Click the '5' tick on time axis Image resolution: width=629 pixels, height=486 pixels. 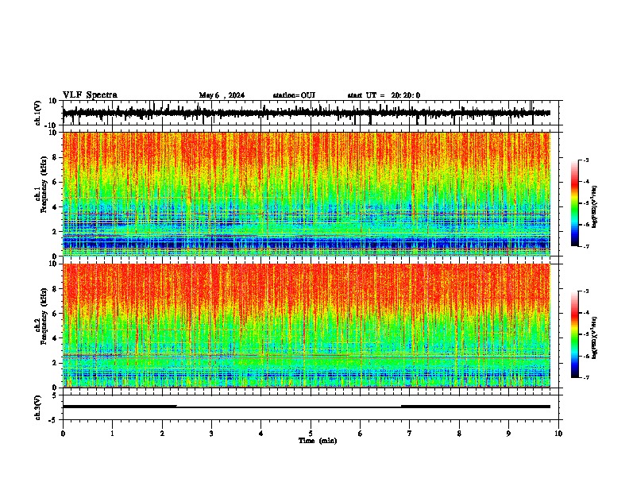coord(311,434)
